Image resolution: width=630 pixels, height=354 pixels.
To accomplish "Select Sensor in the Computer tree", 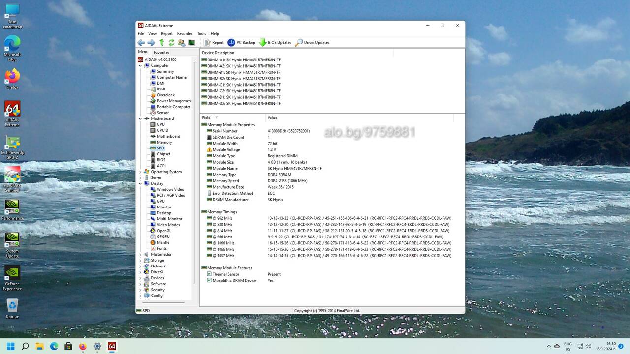I will click(x=162, y=113).
